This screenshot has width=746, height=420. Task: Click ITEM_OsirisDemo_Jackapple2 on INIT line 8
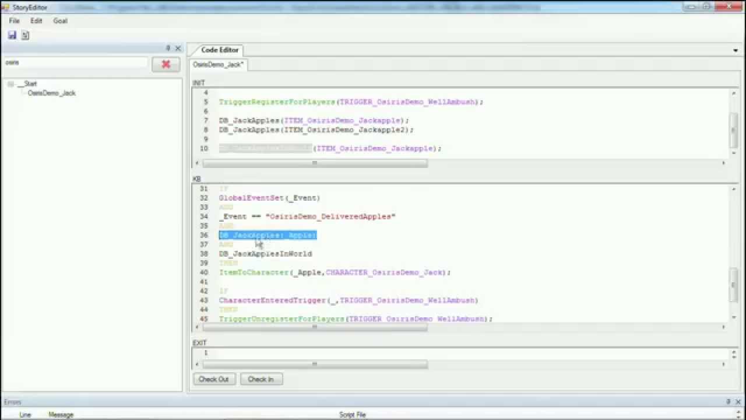[x=346, y=130]
